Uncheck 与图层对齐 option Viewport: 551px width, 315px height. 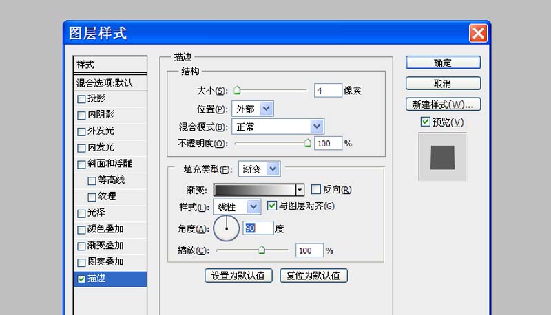(x=272, y=206)
